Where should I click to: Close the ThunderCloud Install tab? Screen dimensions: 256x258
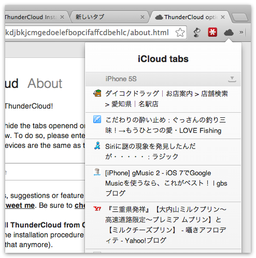62,17
